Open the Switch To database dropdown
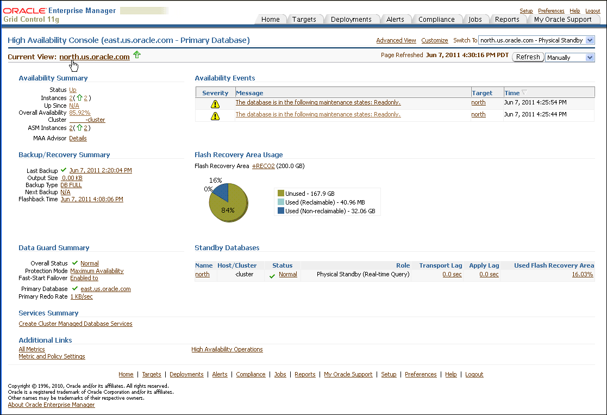The height and width of the screenshot is (415, 607). pyautogui.click(x=590, y=40)
